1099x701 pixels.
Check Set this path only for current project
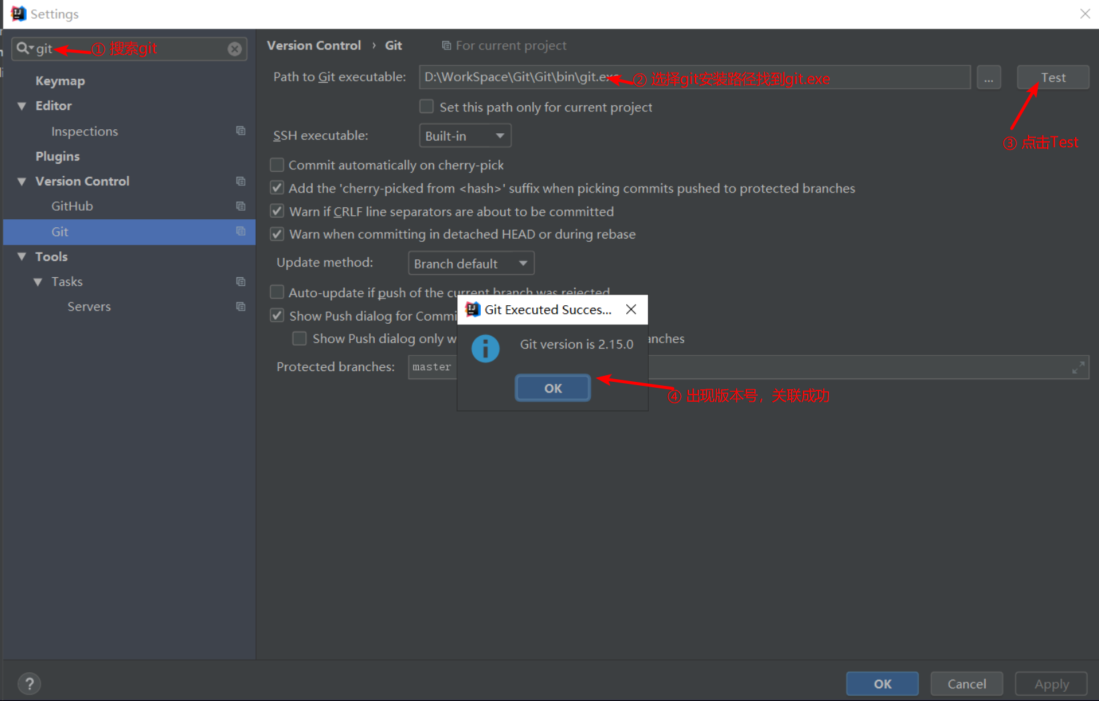coord(426,106)
